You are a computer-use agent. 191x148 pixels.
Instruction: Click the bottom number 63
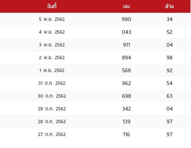point(170,96)
